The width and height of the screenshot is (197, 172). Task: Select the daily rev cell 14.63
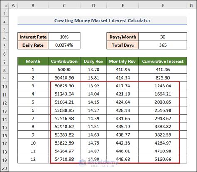tap(94, 135)
